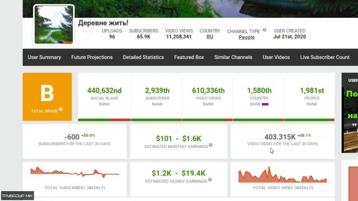
Task: Click the video views rank progress bar
Action: point(208,119)
